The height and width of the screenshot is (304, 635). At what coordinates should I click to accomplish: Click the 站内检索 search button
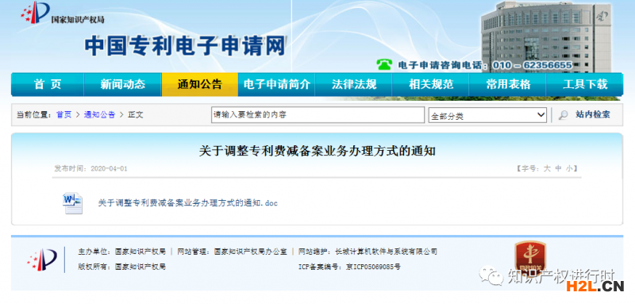tap(593, 115)
